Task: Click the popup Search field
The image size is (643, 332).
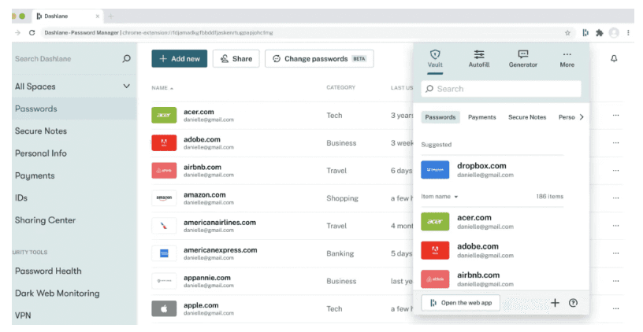Action: [x=500, y=89]
